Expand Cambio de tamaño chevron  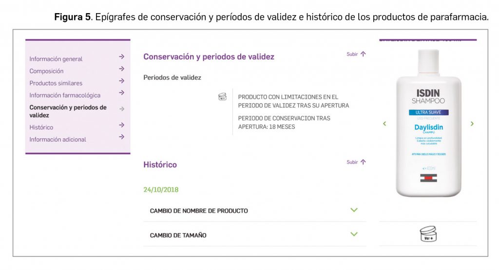coord(354,234)
